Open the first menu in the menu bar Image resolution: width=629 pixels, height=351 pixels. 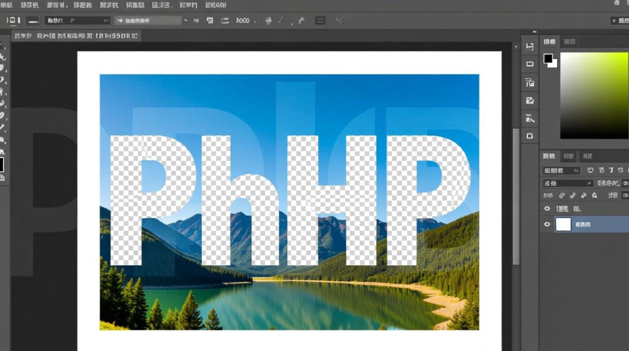pos(7,5)
